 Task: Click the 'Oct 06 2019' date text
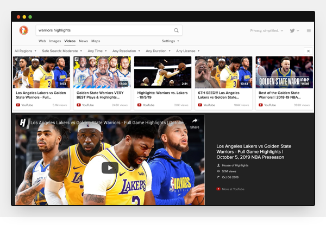[230, 177]
